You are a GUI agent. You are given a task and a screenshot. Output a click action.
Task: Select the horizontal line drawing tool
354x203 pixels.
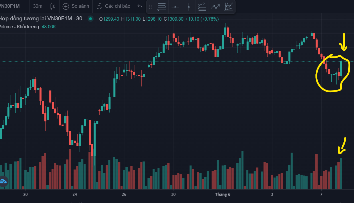[175, 7]
